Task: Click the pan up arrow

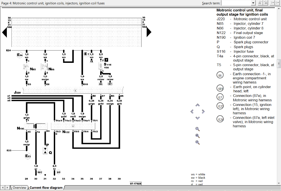Action: tap(197, 105)
